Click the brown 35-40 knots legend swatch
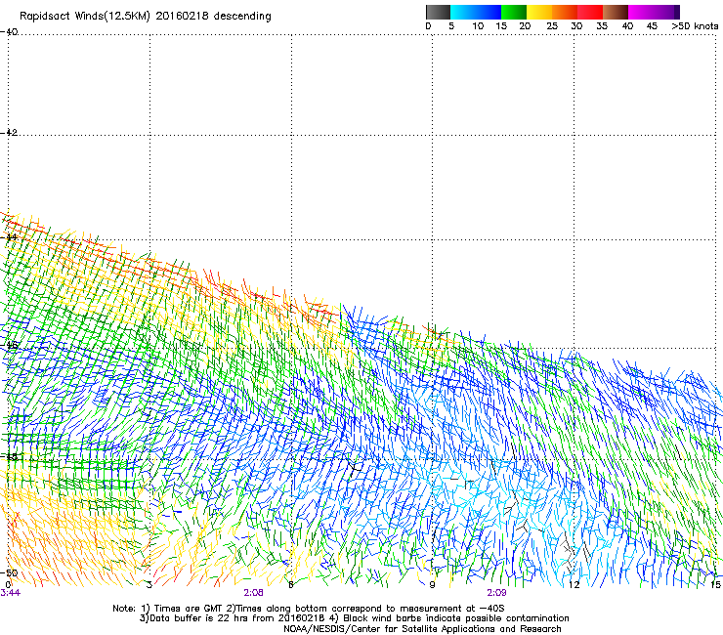Viewport: 723px width, 635px height. [616, 12]
